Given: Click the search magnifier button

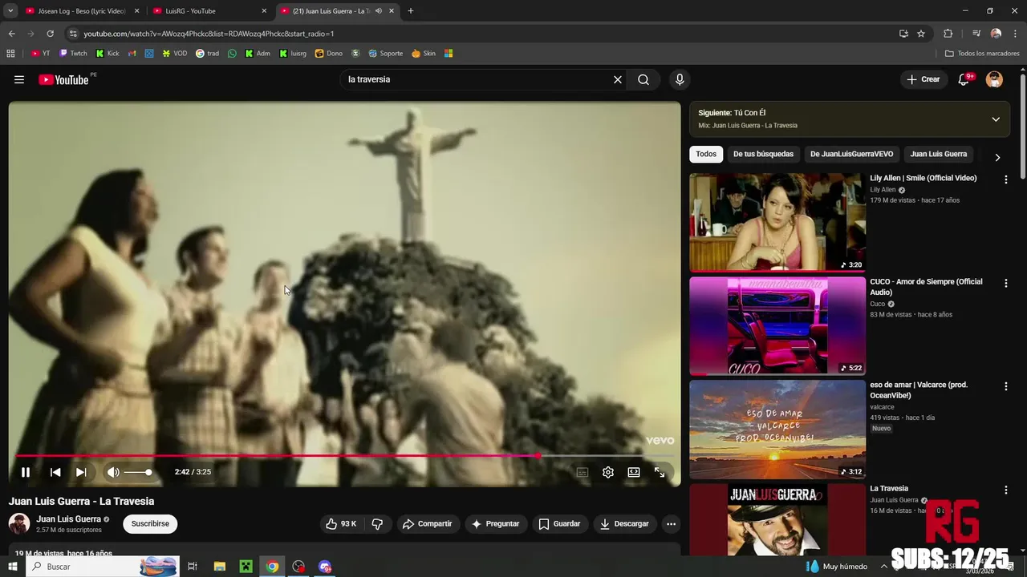Looking at the screenshot, I should coord(643,79).
